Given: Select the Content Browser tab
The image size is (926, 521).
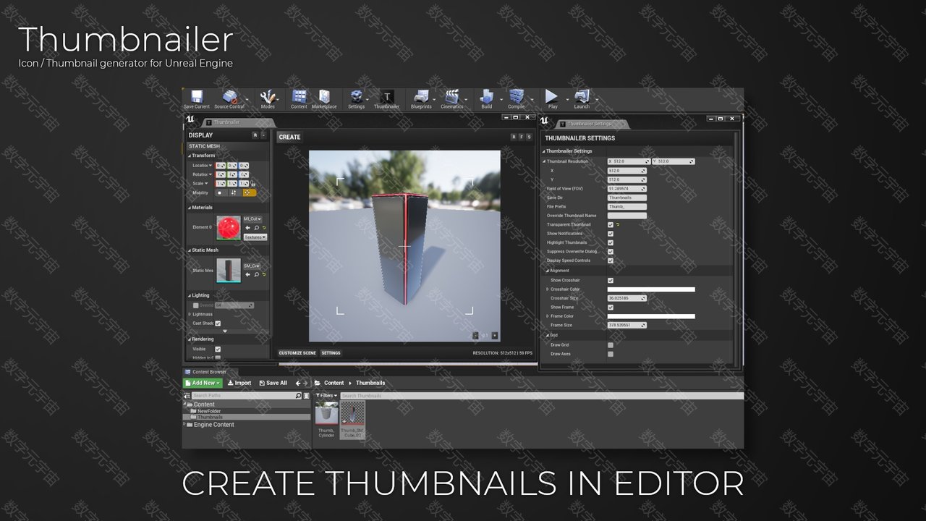Looking at the screenshot, I should tap(208, 372).
